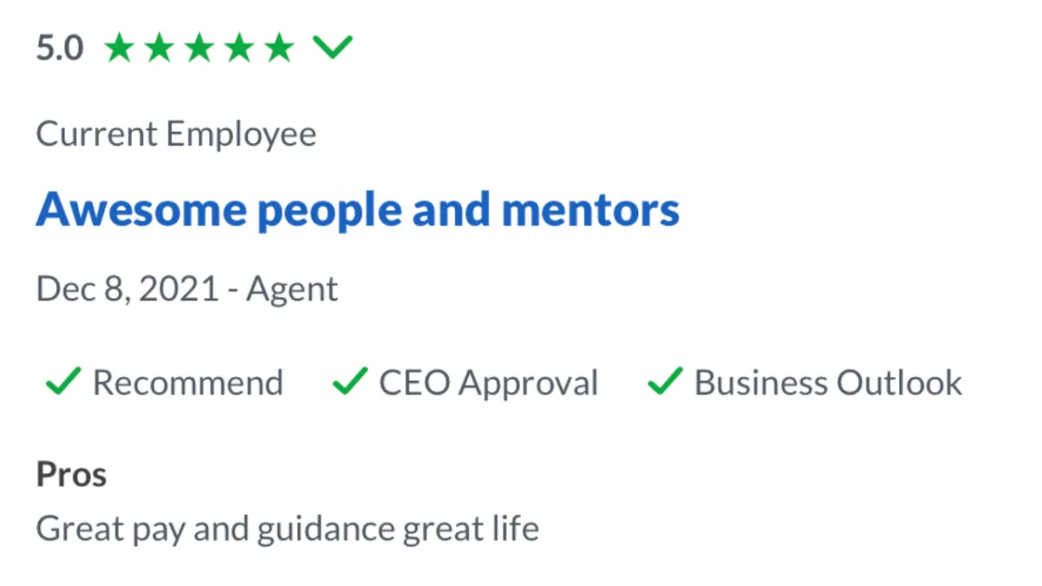This screenshot has width=1042, height=586.
Task: Click the first green rating star
Action: point(120,49)
